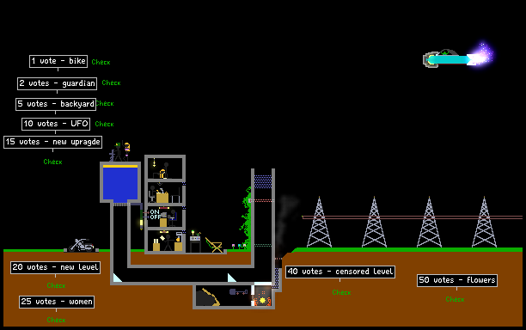Click the Check below 25 votes women
The image size is (526, 330).
click(x=56, y=320)
